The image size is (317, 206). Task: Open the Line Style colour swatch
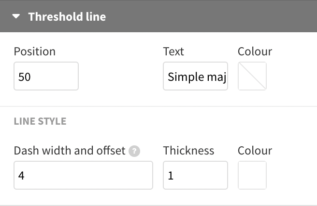click(x=252, y=175)
